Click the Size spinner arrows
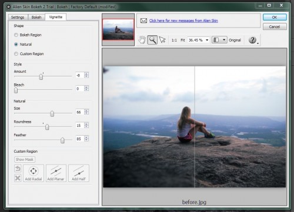The width and height of the screenshot is (294, 212). pos(86,112)
